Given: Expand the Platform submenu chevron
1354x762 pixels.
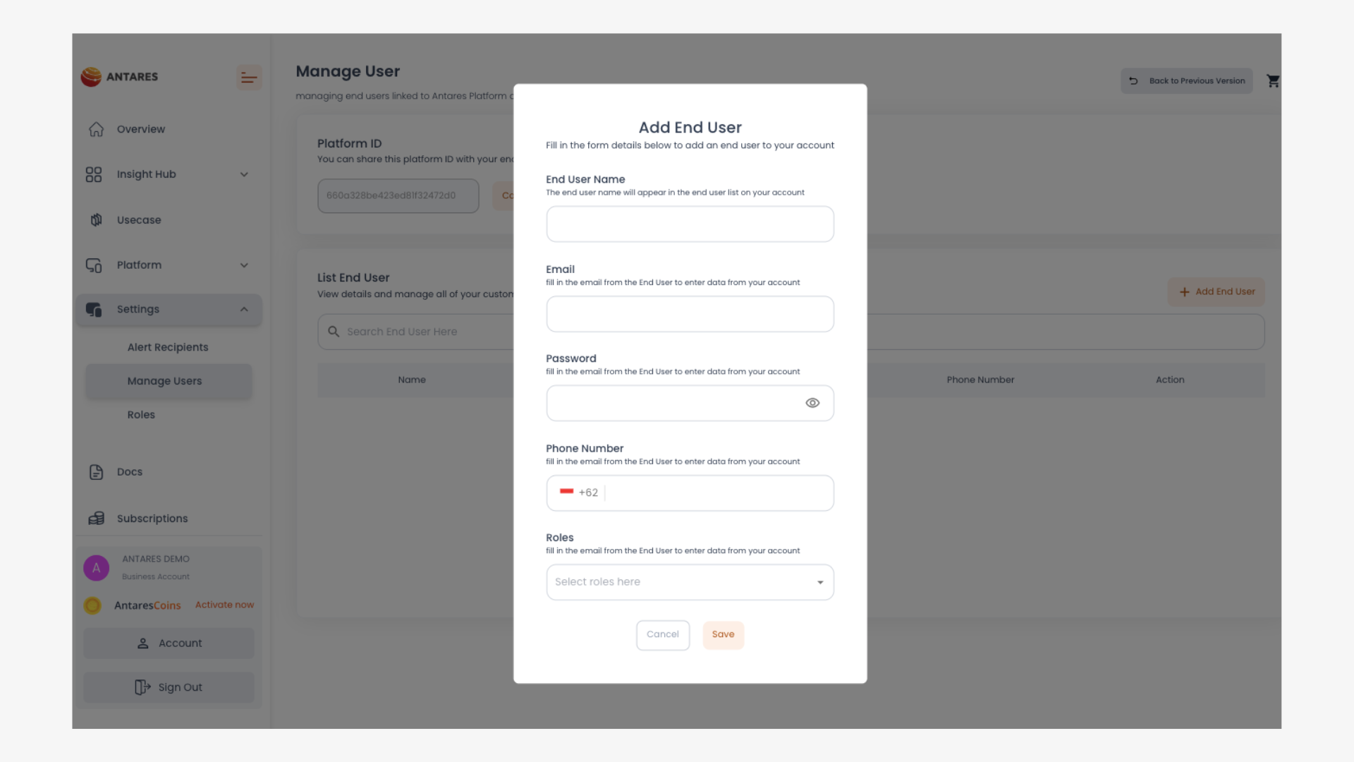Looking at the screenshot, I should click(x=244, y=265).
